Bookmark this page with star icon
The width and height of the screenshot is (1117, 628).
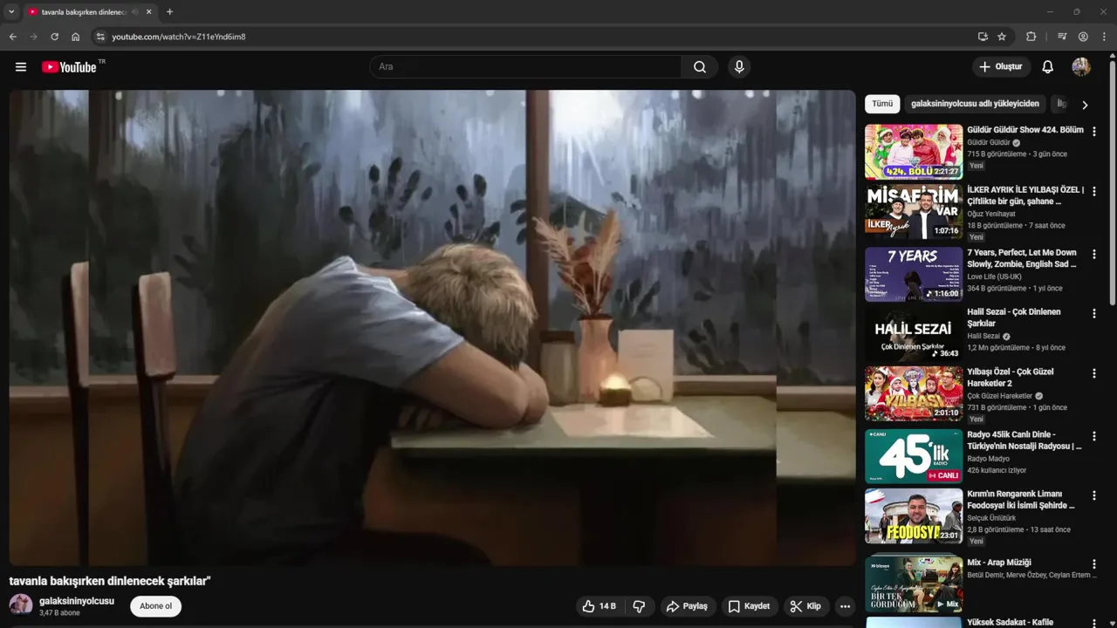tap(1002, 37)
